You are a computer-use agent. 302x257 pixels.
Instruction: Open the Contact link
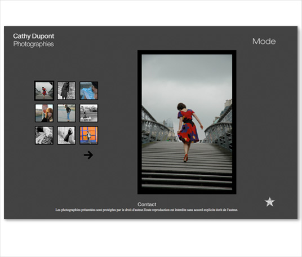point(146,204)
